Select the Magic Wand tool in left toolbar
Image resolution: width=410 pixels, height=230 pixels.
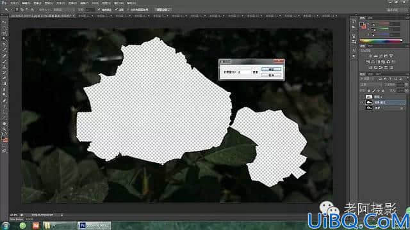[x=4, y=38]
